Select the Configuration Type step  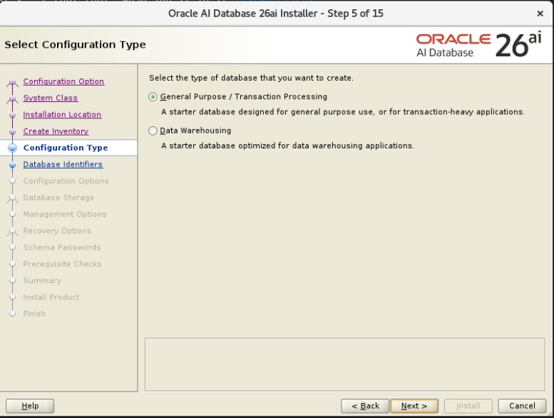[66, 148]
